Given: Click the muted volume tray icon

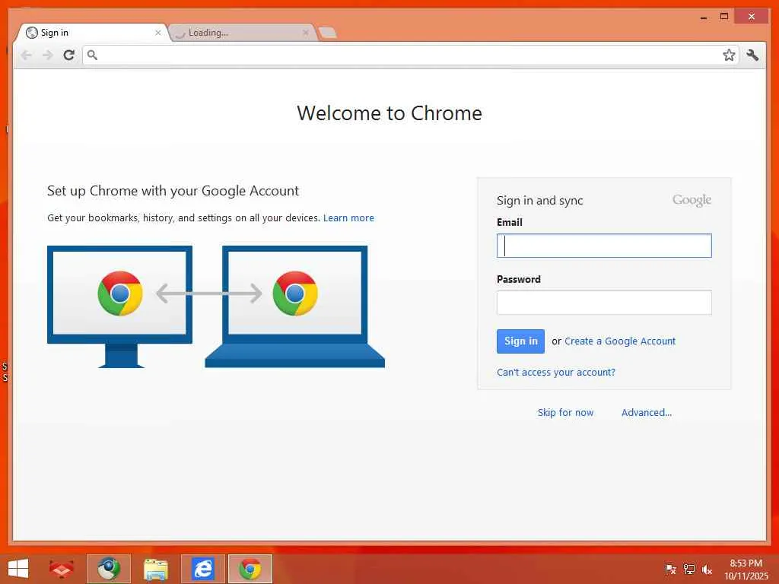Looking at the screenshot, I should (x=707, y=570).
